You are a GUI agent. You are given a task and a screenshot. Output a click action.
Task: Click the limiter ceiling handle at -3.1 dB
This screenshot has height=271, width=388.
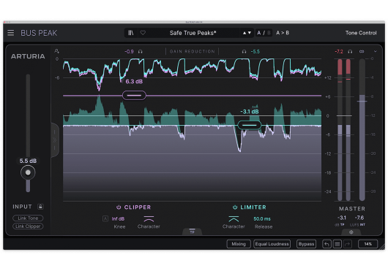(250, 125)
